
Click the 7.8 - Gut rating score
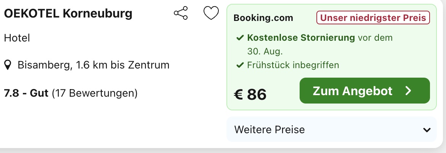[26, 93]
